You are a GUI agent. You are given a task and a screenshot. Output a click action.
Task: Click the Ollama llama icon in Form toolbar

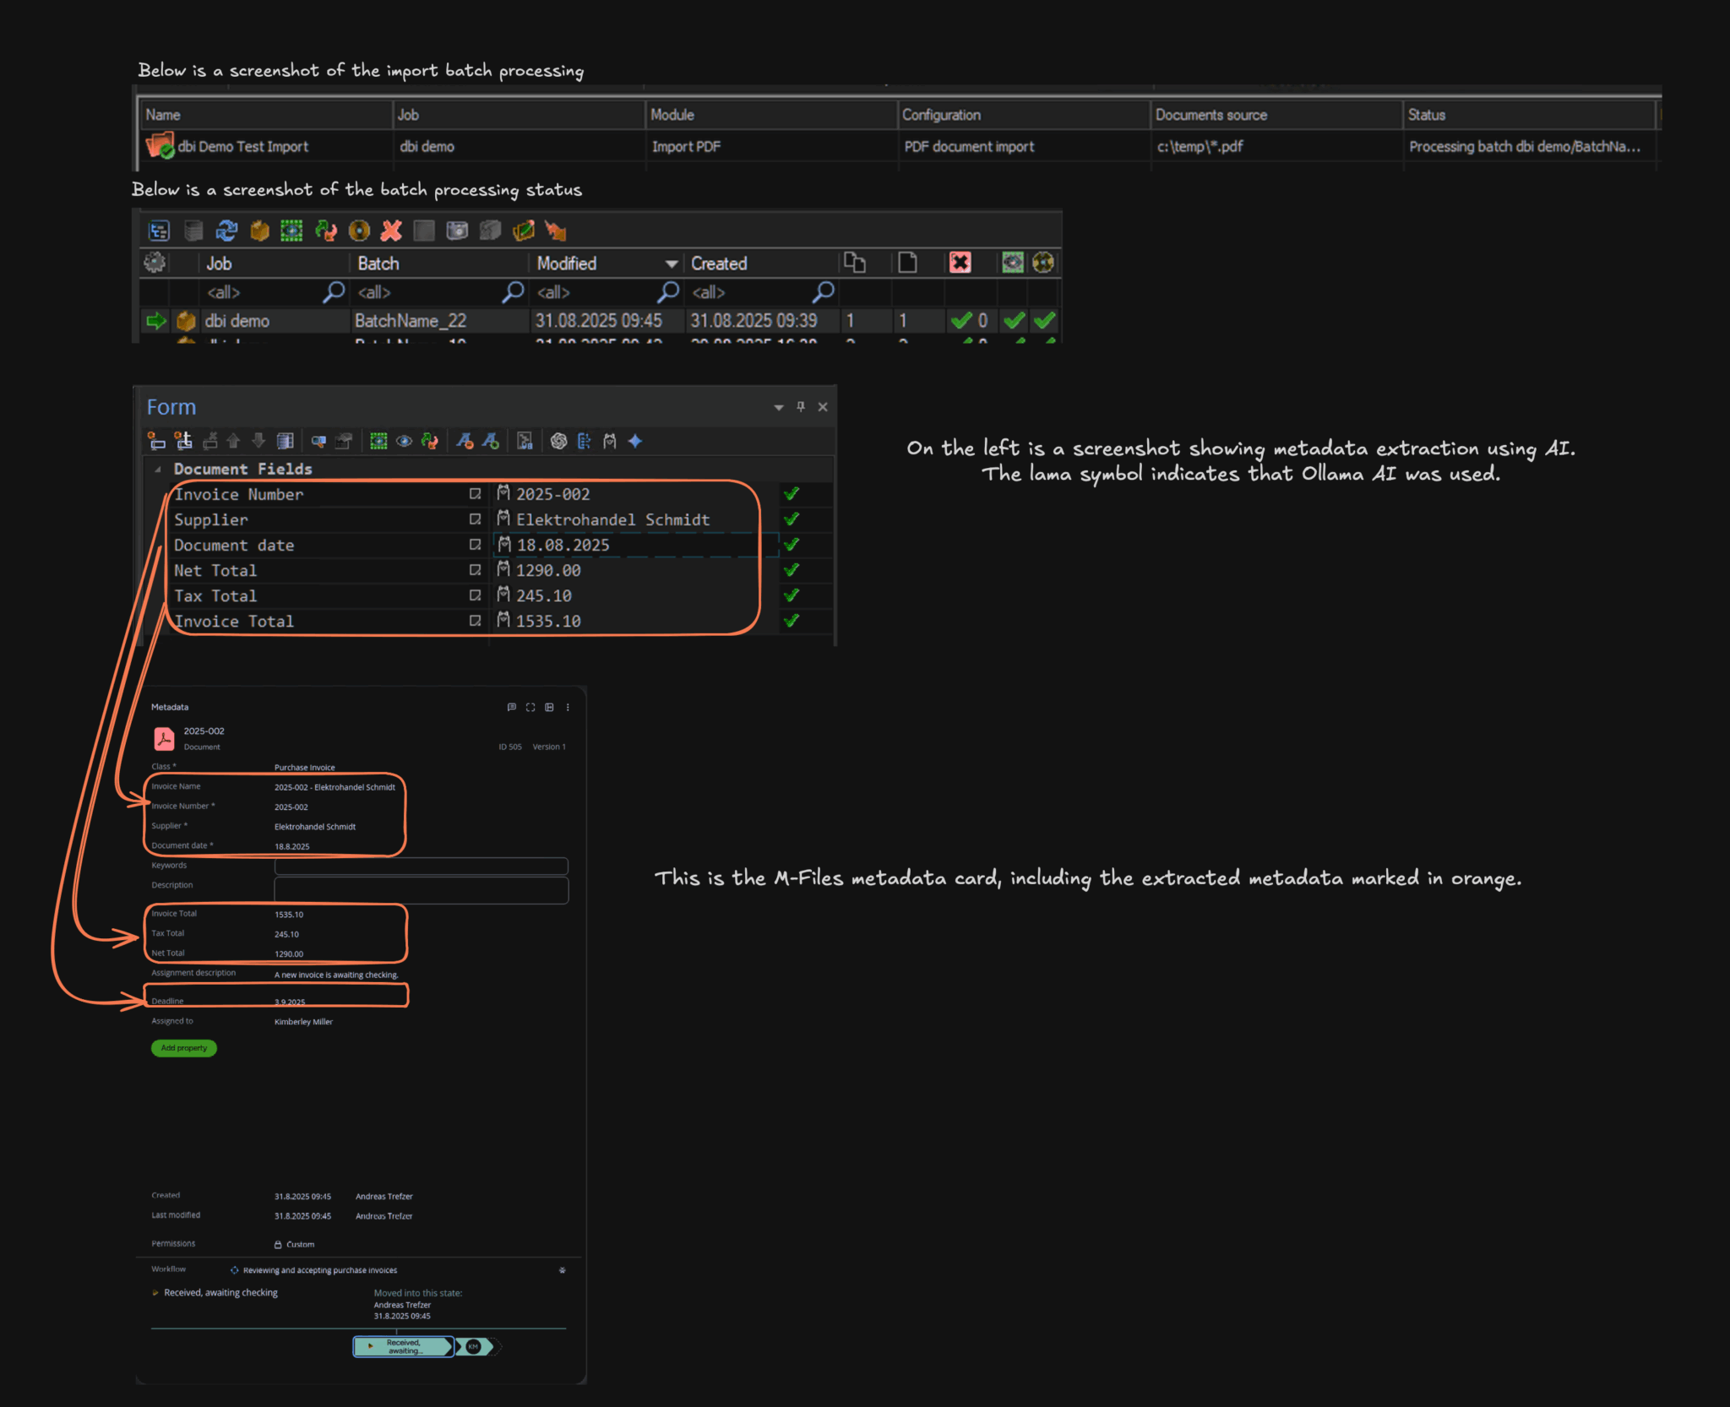click(610, 441)
